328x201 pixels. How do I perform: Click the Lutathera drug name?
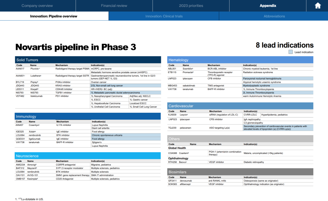tap(36, 76)
